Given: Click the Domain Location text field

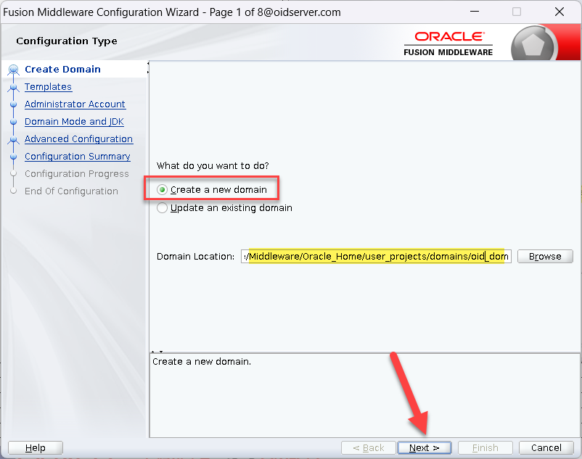Looking at the screenshot, I should (376, 257).
